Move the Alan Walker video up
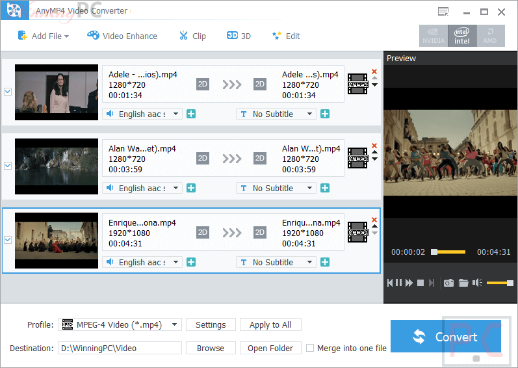The height and width of the screenshot is (368, 518). coord(374,152)
